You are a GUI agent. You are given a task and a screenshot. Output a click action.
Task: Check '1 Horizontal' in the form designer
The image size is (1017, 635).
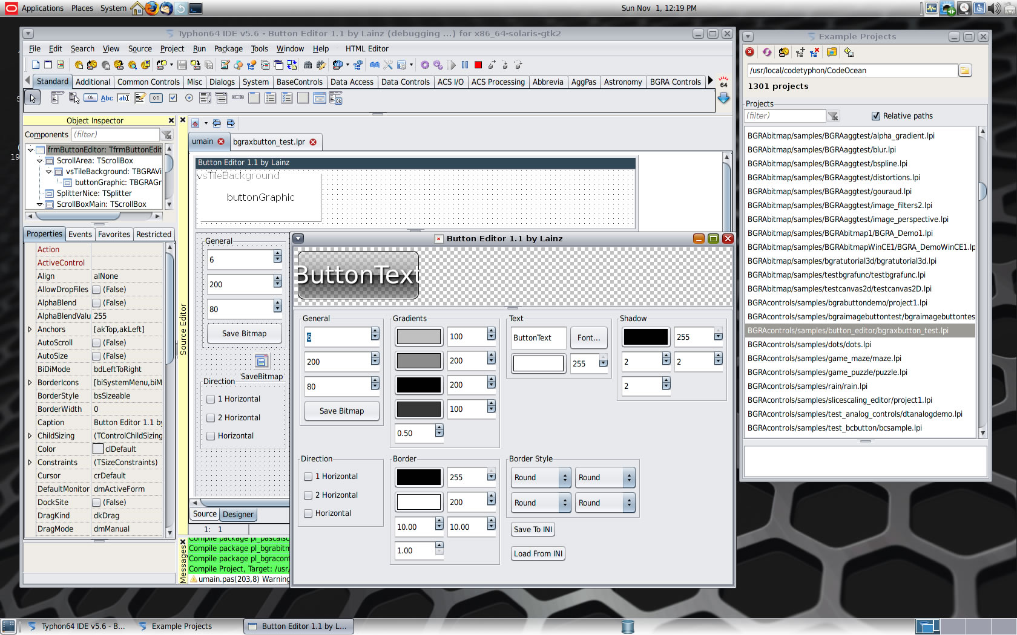click(x=211, y=399)
